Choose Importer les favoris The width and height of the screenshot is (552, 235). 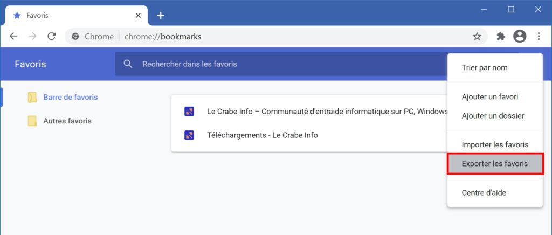tap(495, 144)
